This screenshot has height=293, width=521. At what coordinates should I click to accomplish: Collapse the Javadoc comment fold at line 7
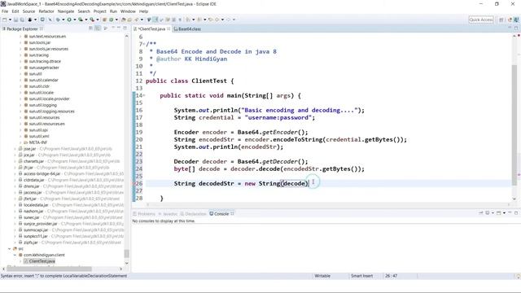(x=145, y=44)
